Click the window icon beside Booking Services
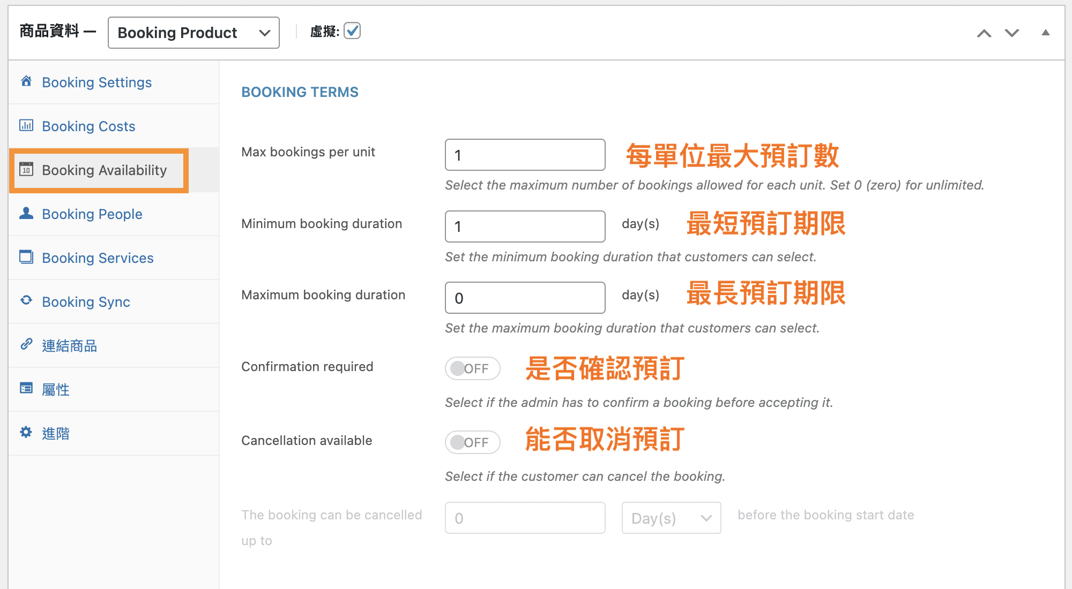Image resolution: width=1072 pixels, height=589 pixels. click(x=26, y=257)
